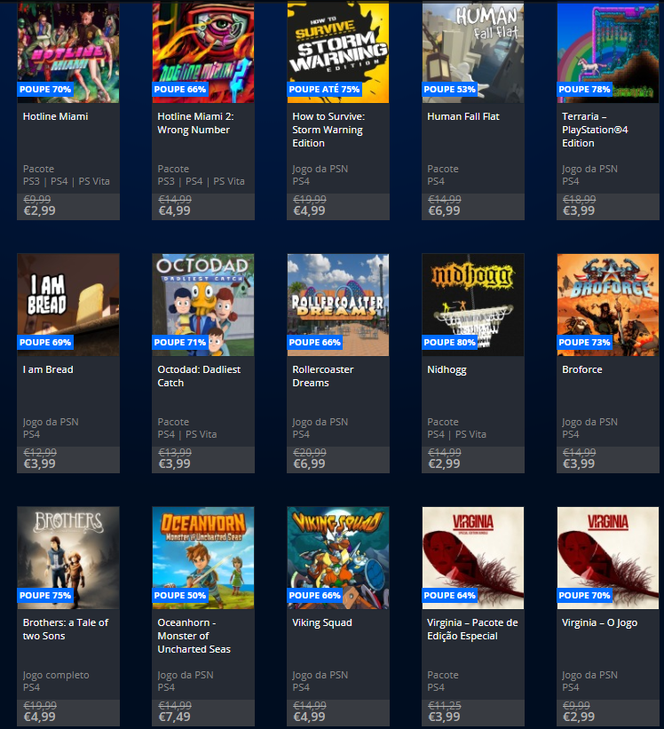
Task: Open 'Octodad: Dadliest Catch' title link
Action: click(x=199, y=376)
